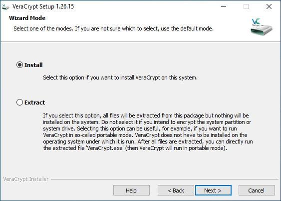281x201 pixels.
Task: Open the Help button
Action: (x=131, y=190)
